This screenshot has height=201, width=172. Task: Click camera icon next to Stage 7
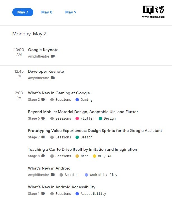click(x=43, y=137)
